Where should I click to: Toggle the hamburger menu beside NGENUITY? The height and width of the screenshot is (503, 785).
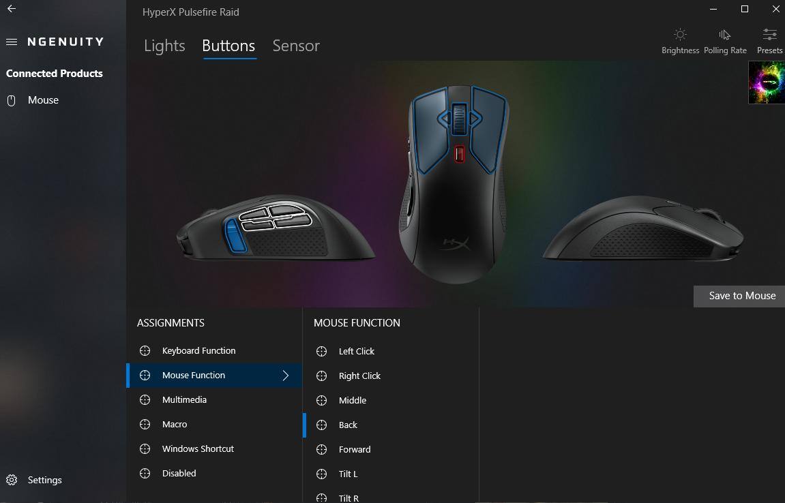point(12,42)
